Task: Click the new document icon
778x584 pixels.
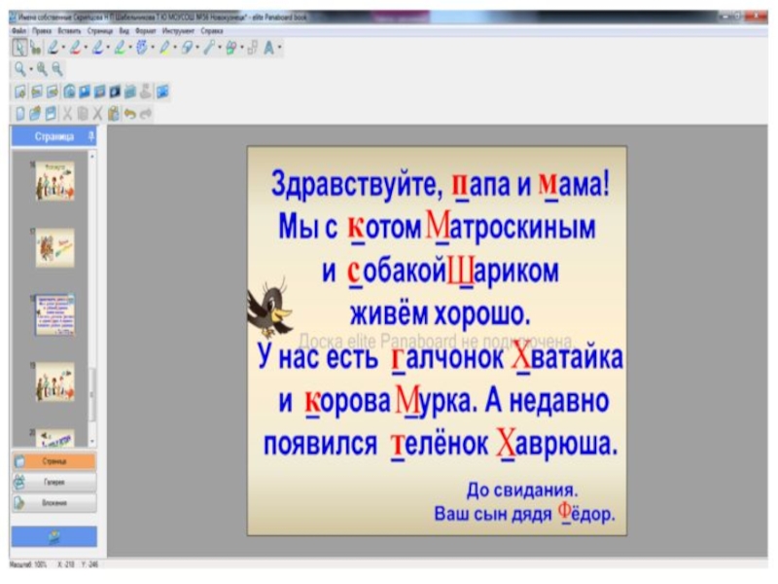Action: pyautogui.click(x=19, y=113)
